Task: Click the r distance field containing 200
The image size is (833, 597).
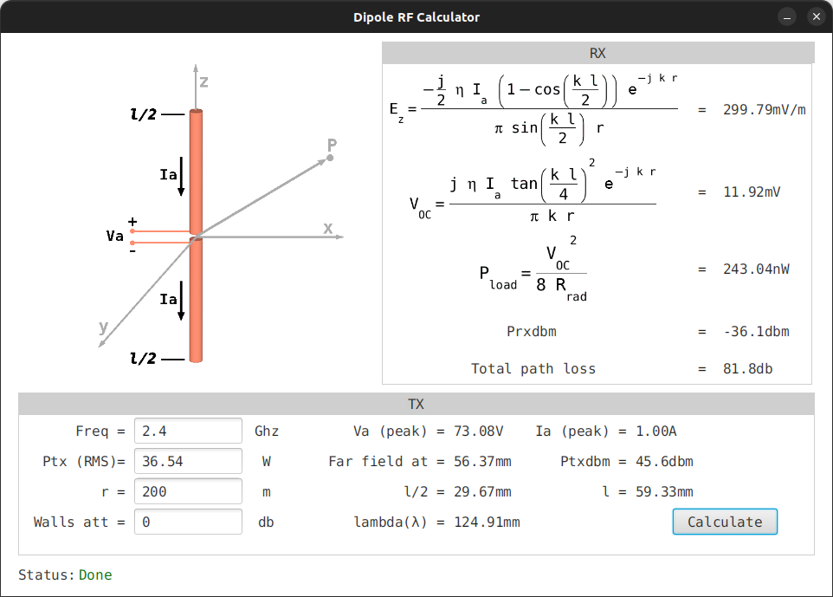Action: coord(188,491)
